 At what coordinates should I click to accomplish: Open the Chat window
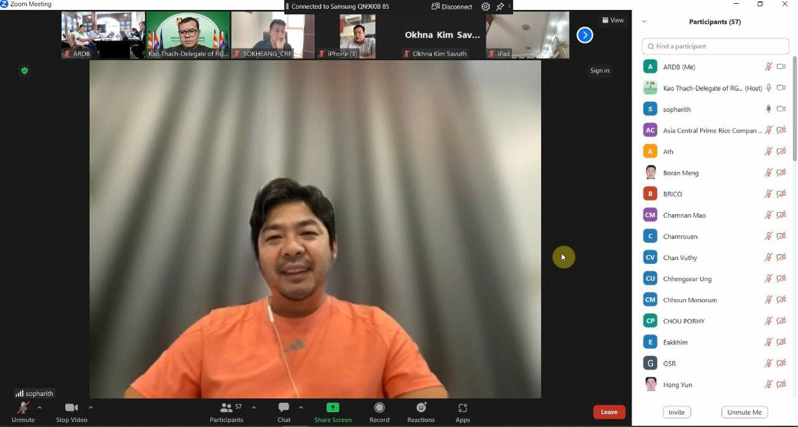[x=284, y=408]
